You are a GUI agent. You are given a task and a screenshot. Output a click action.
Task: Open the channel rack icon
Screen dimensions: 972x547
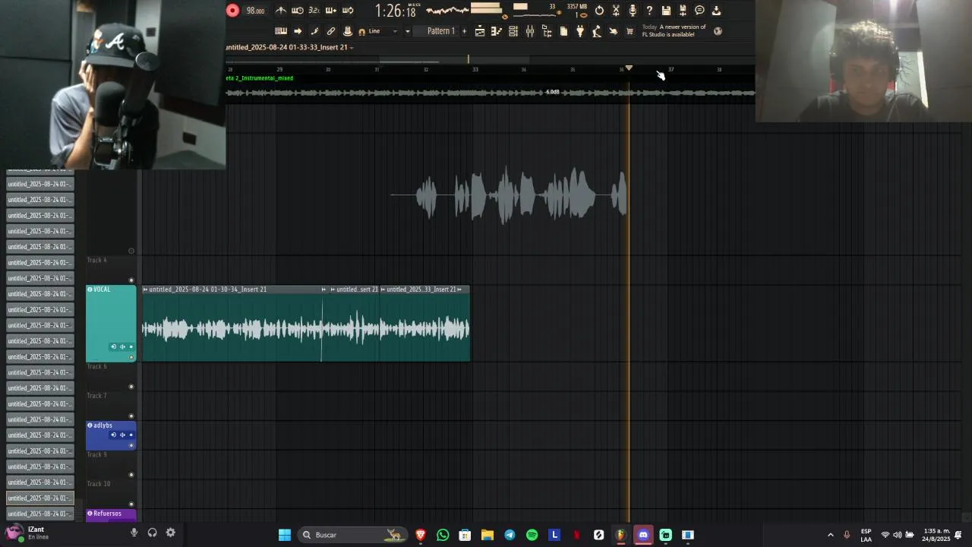pyautogui.click(x=513, y=31)
